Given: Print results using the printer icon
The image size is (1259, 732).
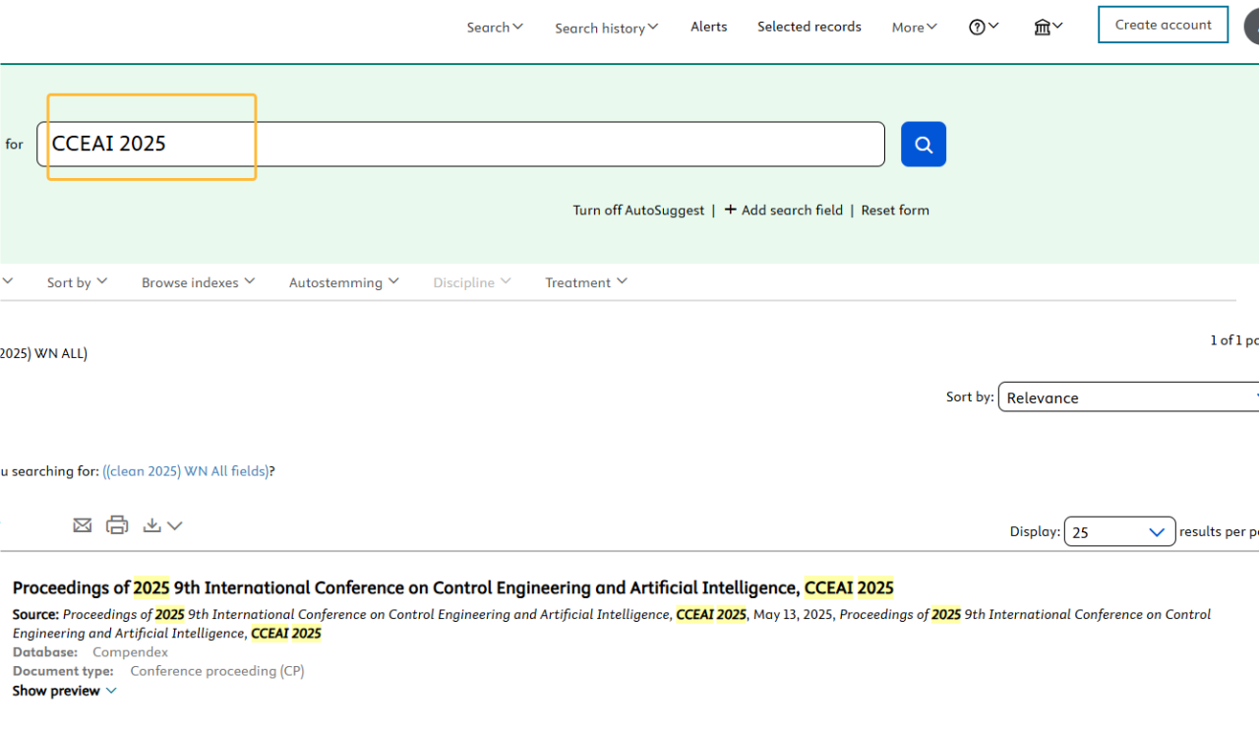Looking at the screenshot, I should click(x=117, y=525).
